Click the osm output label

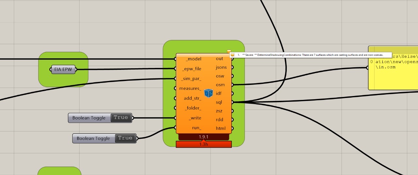[220, 85]
